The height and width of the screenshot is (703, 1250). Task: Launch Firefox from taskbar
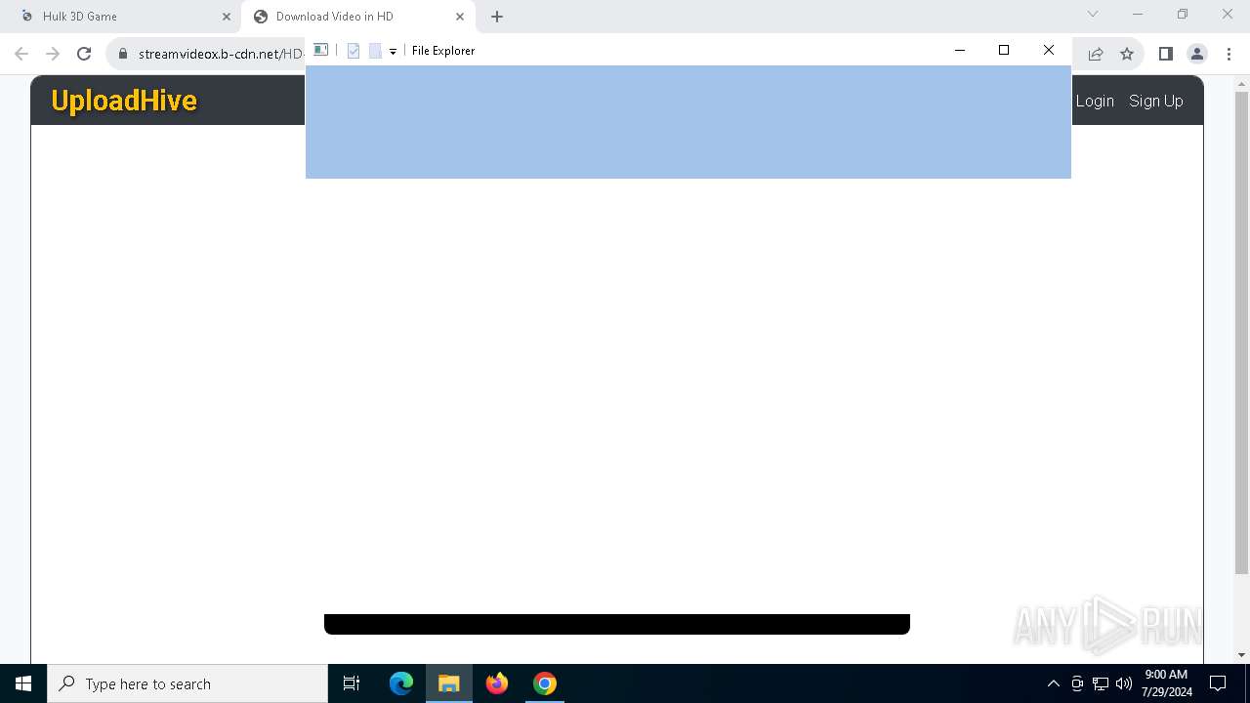(x=497, y=683)
